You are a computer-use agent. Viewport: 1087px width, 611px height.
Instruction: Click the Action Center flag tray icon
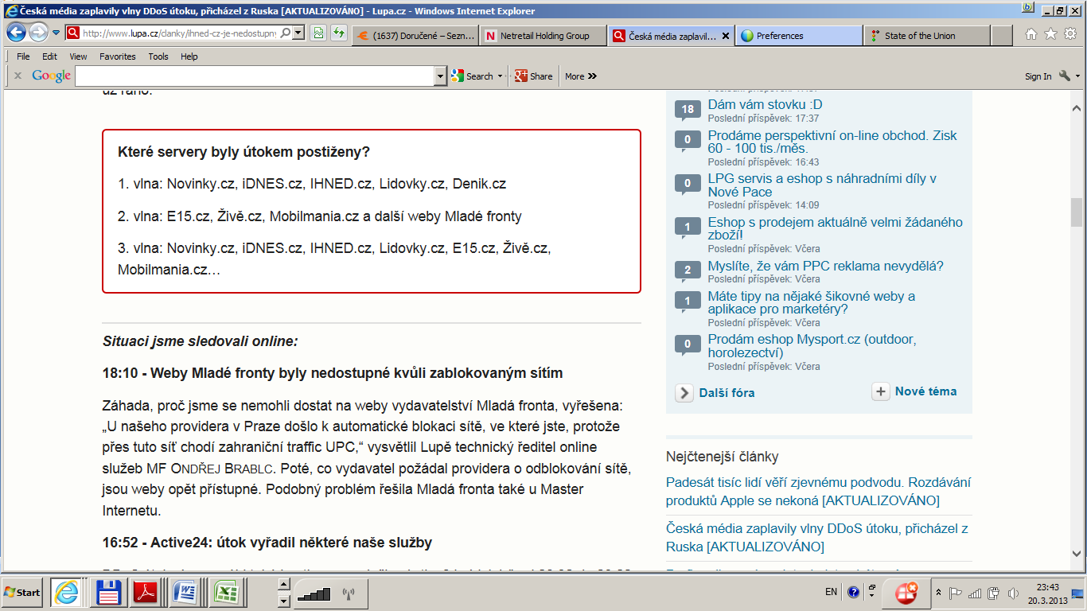[956, 593]
